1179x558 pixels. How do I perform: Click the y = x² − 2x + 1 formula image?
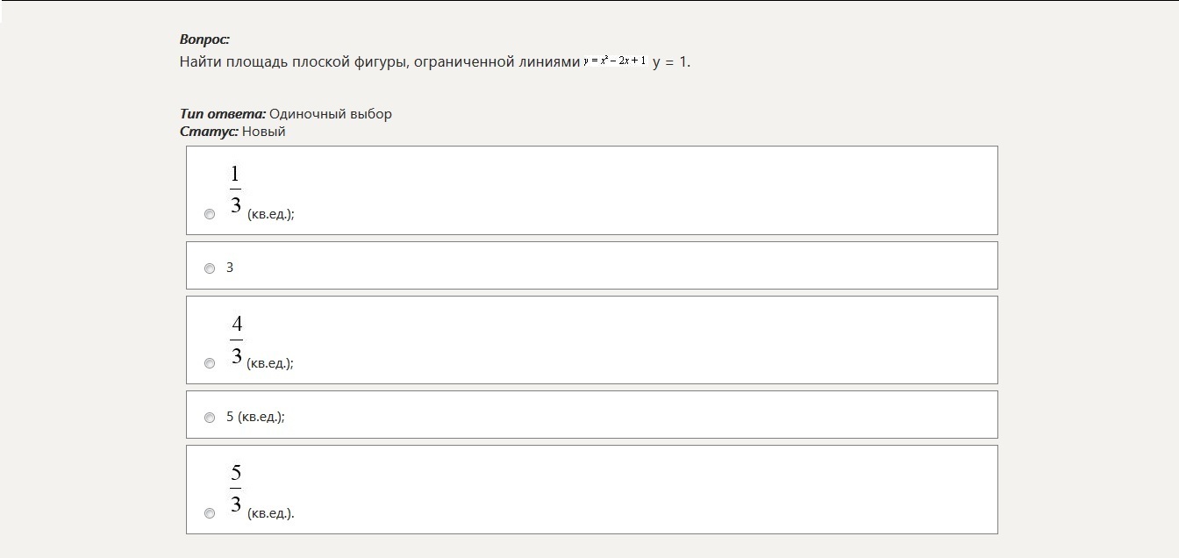pyautogui.click(x=615, y=61)
